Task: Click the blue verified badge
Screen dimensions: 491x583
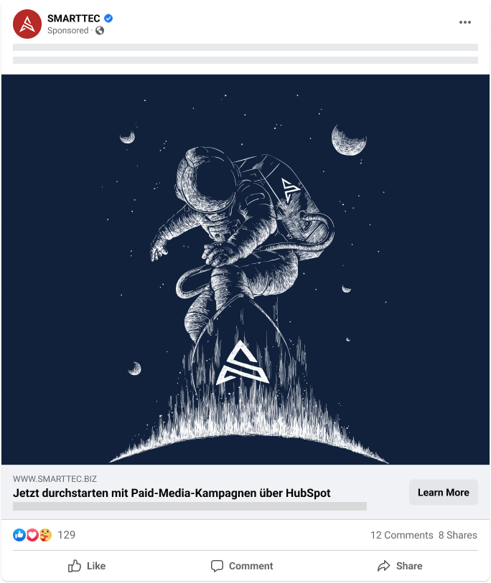Action: tap(108, 18)
